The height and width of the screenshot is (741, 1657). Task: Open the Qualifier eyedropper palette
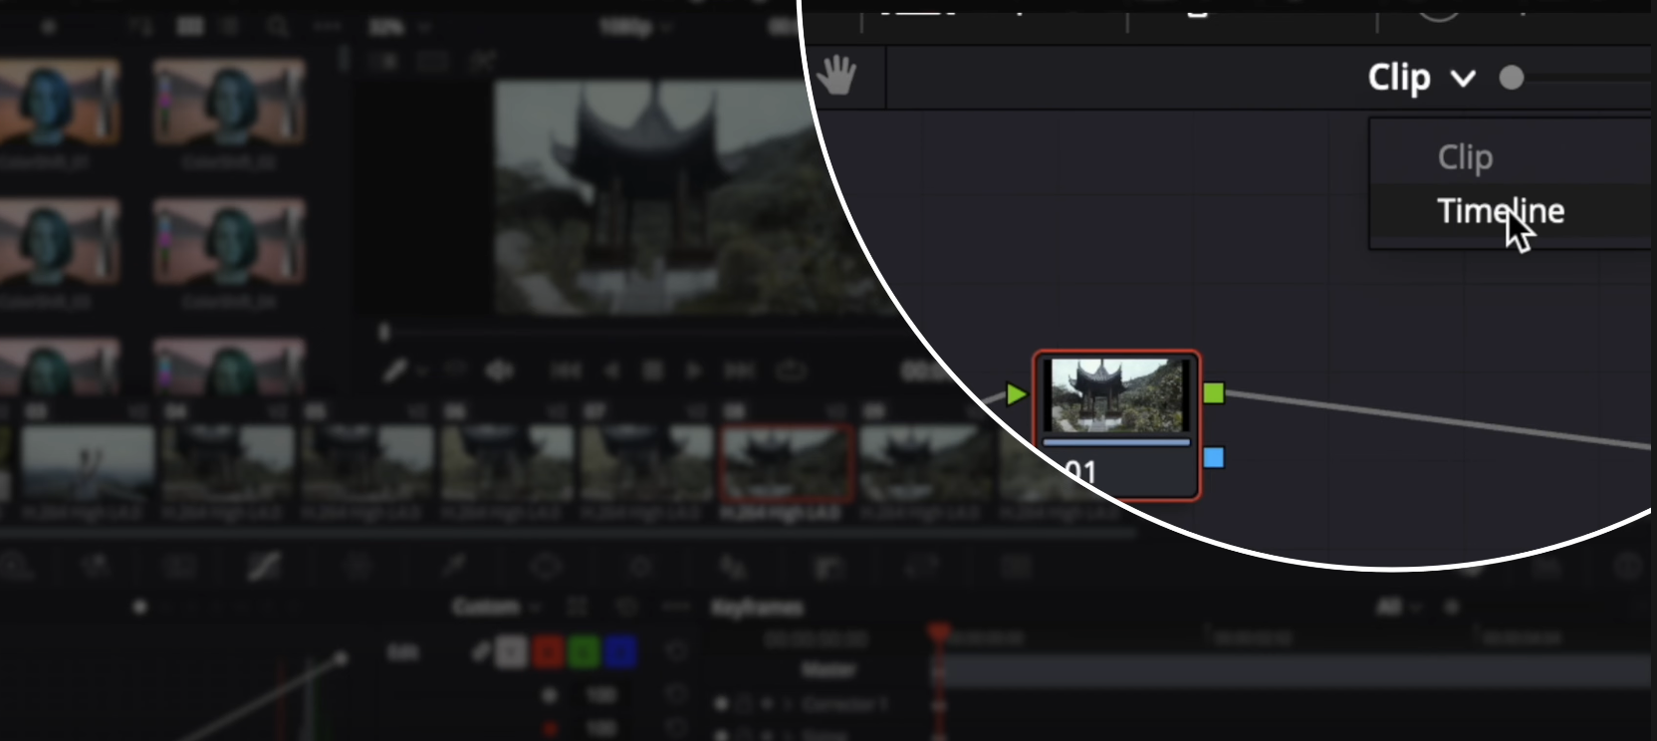click(454, 567)
